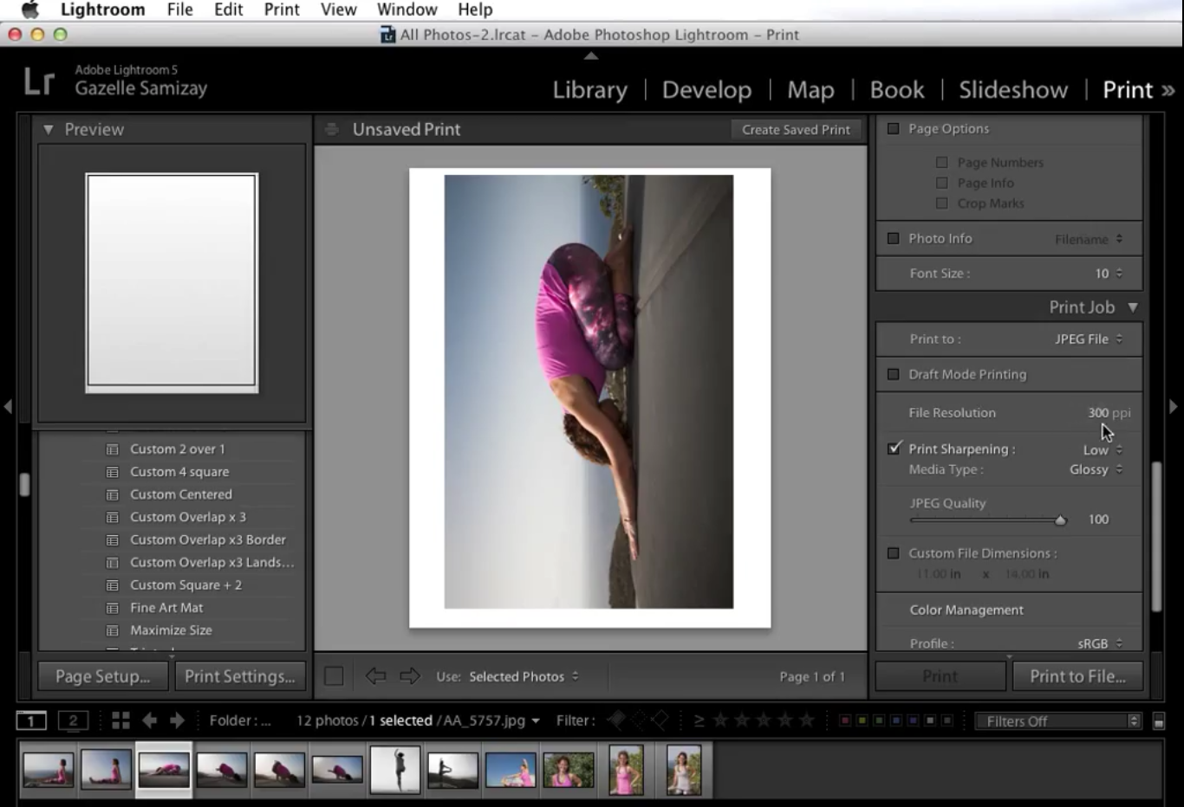Collapse the Print Job panel
Image resolution: width=1184 pixels, height=807 pixels.
pyautogui.click(x=1133, y=307)
